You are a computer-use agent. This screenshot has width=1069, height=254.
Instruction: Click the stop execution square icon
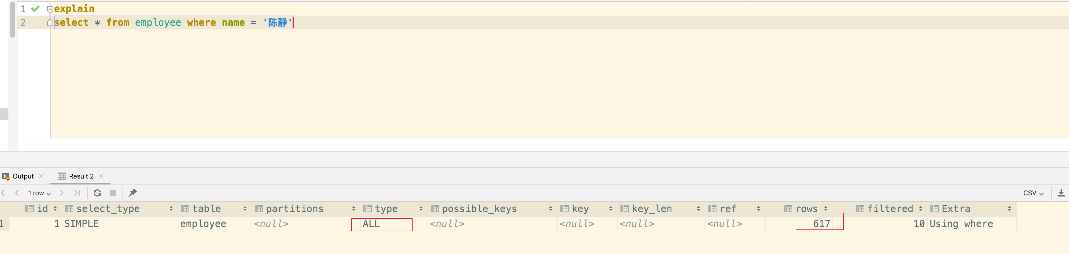coord(113,193)
